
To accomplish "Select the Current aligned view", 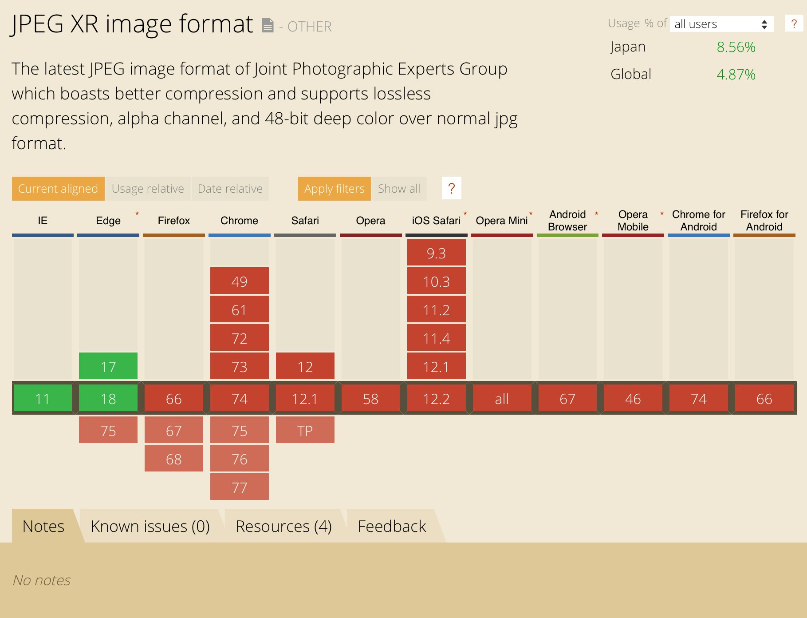I will pos(58,189).
